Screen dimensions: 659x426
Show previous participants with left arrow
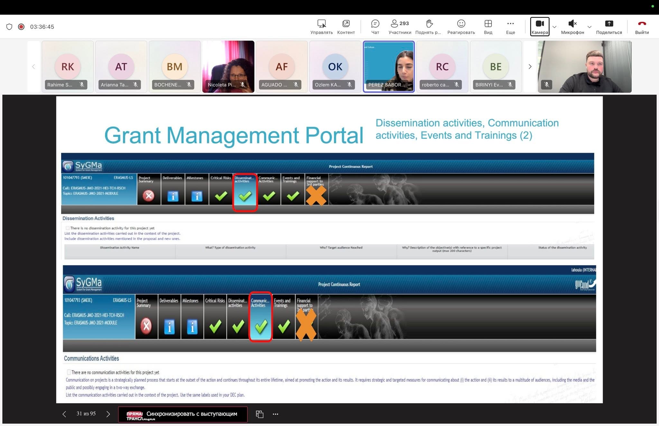tap(33, 67)
